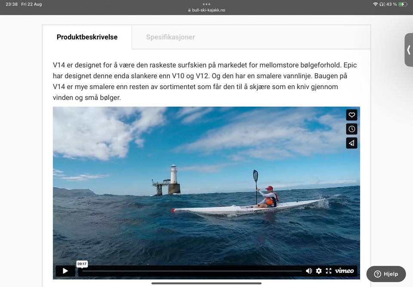Click the Vimeo logo in player
The image size is (413, 287).
pos(345,271)
